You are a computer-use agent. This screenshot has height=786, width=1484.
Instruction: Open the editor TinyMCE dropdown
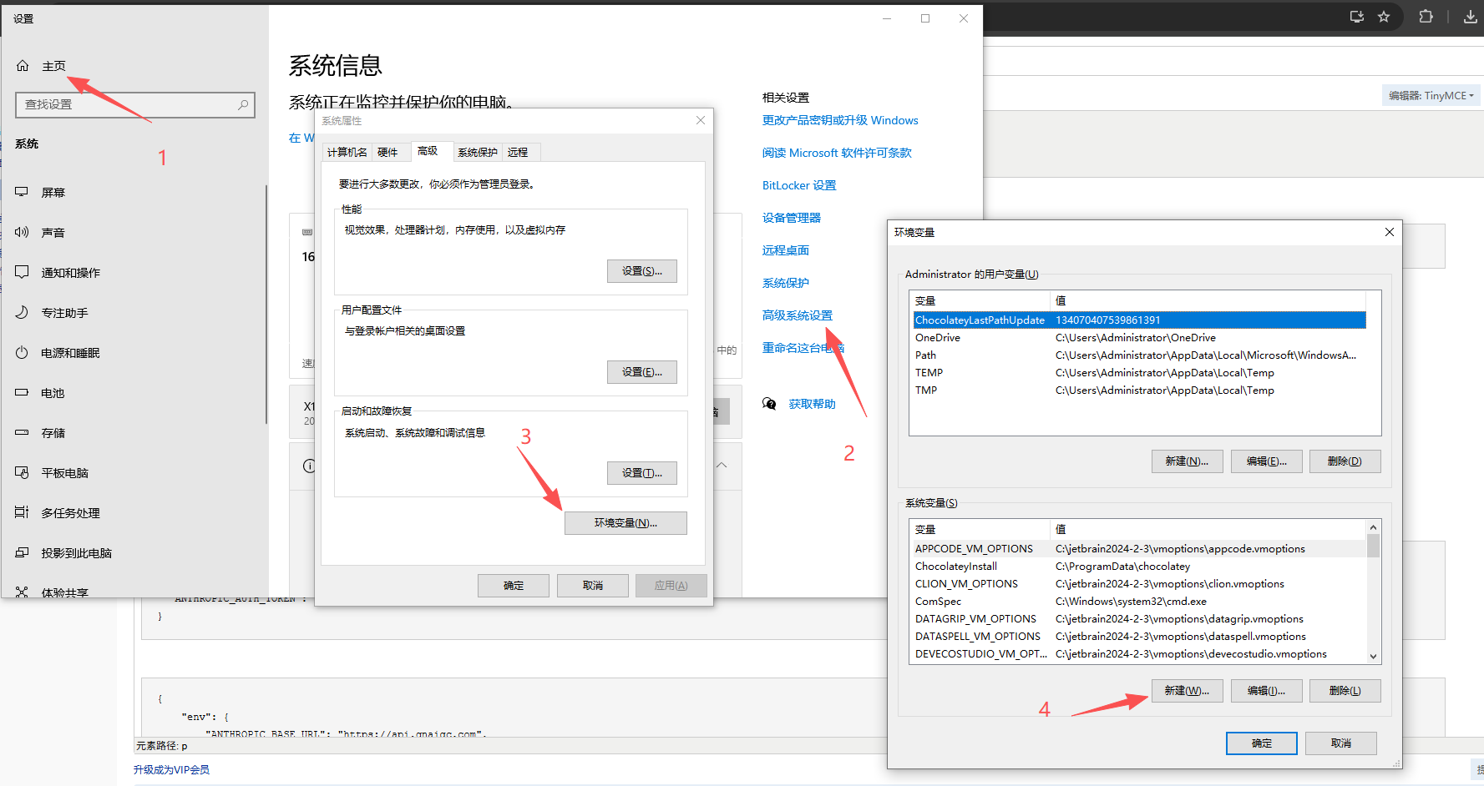(1431, 95)
